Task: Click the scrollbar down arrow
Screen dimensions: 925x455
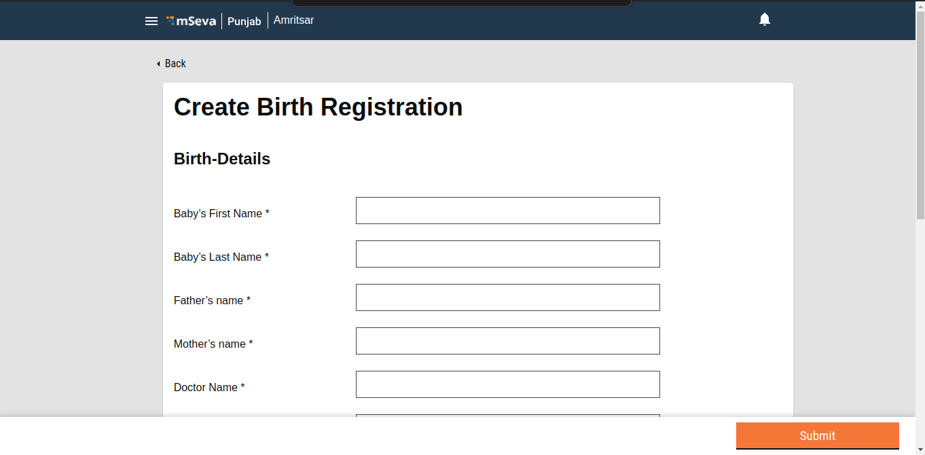Action: coord(920,450)
